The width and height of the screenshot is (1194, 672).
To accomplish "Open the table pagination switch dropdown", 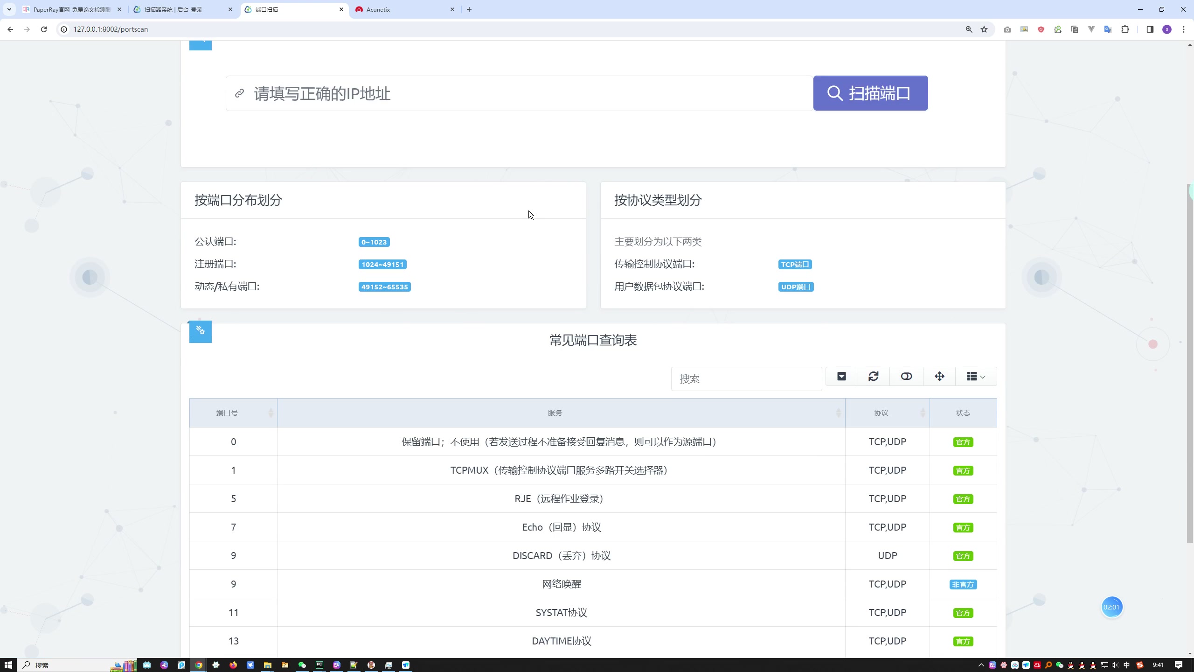I will pos(841,377).
